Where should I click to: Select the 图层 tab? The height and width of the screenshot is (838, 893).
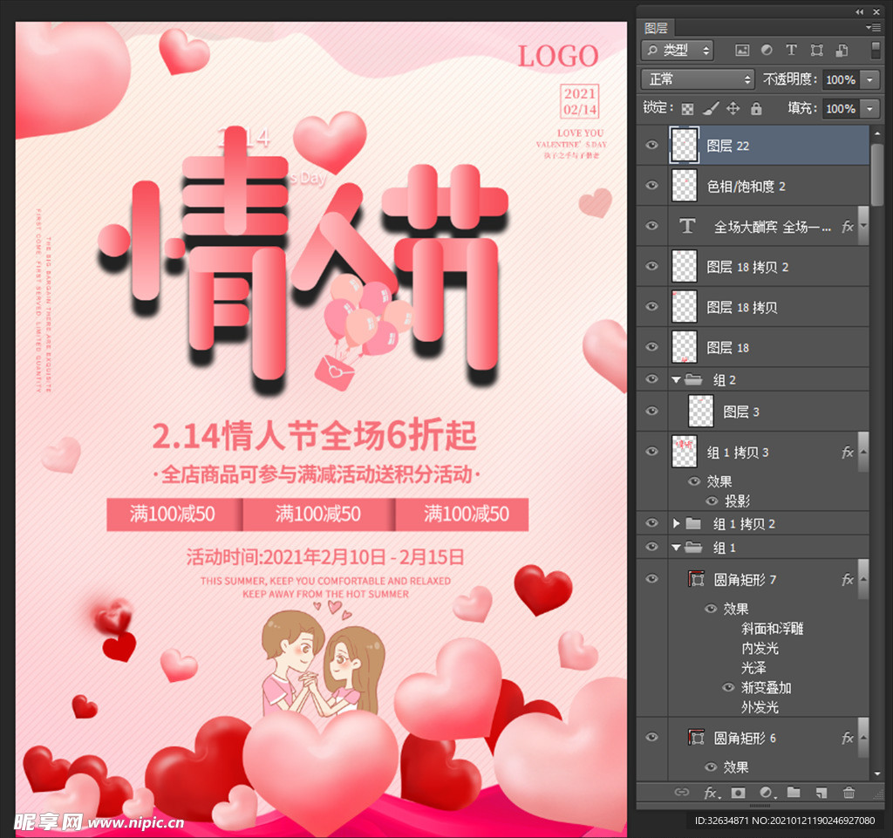656,28
